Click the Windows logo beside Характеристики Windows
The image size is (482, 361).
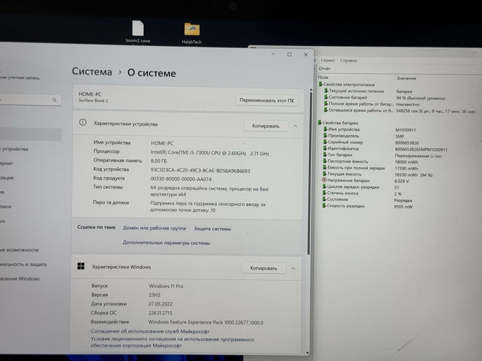tap(81, 266)
